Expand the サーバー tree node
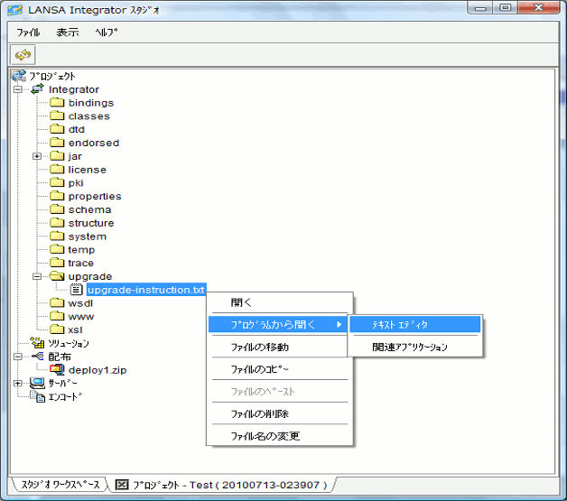 tap(18, 383)
